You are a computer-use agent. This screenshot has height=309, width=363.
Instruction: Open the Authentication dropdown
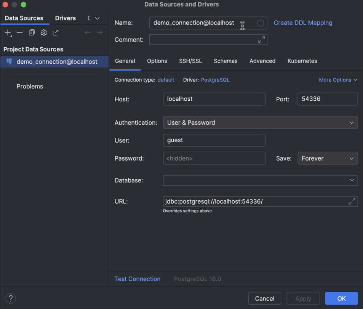(261, 122)
